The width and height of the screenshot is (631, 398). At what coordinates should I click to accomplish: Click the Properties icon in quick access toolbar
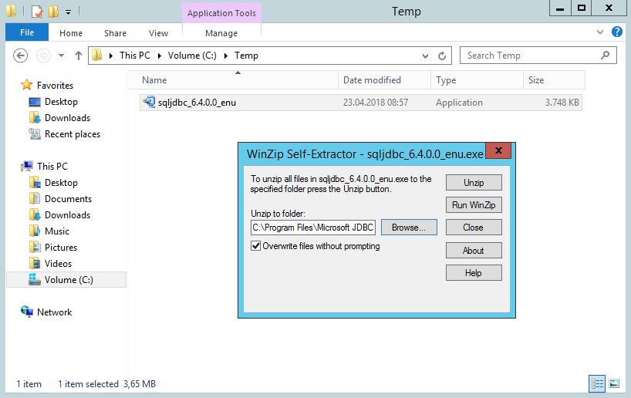click(x=37, y=12)
